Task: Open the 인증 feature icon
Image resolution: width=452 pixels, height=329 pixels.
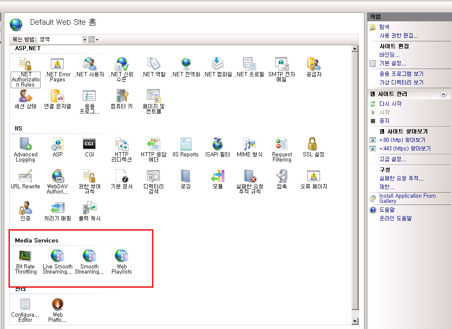Action: (25, 211)
